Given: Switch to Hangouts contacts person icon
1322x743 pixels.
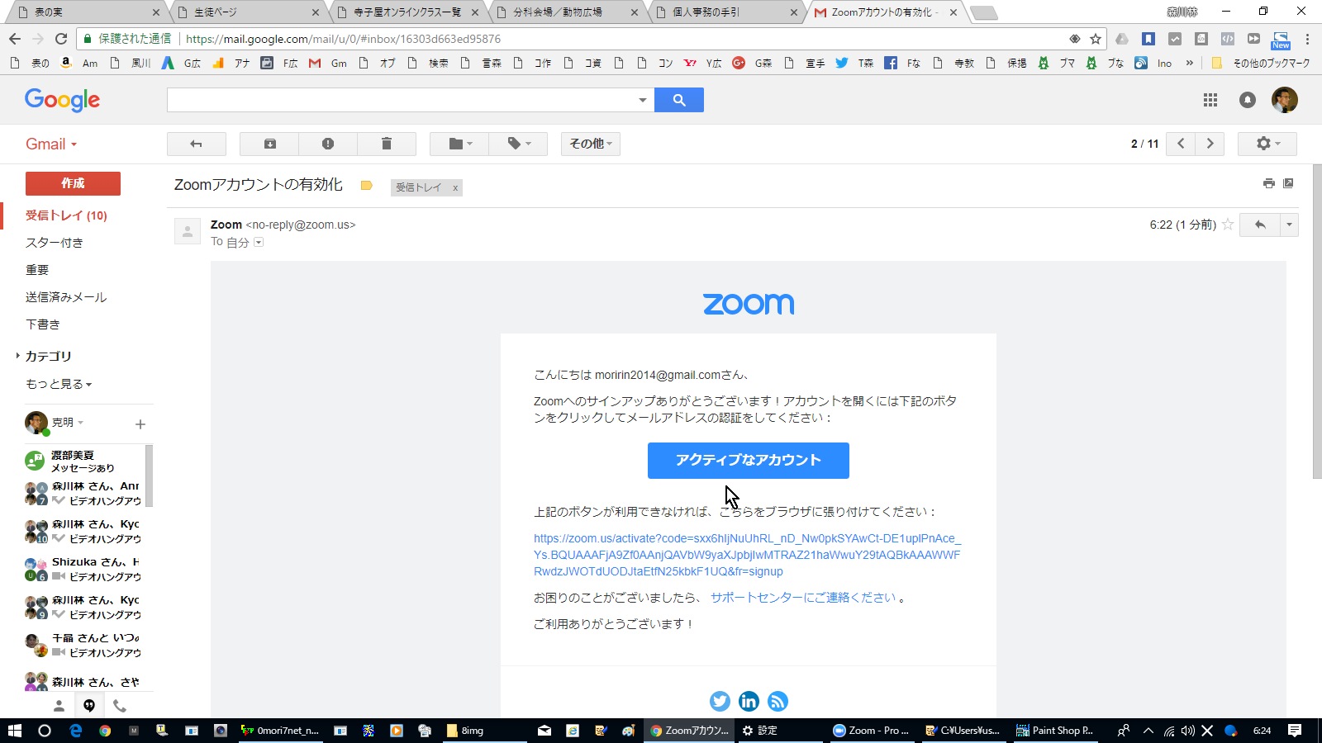Looking at the screenshot, I should 59,706.
